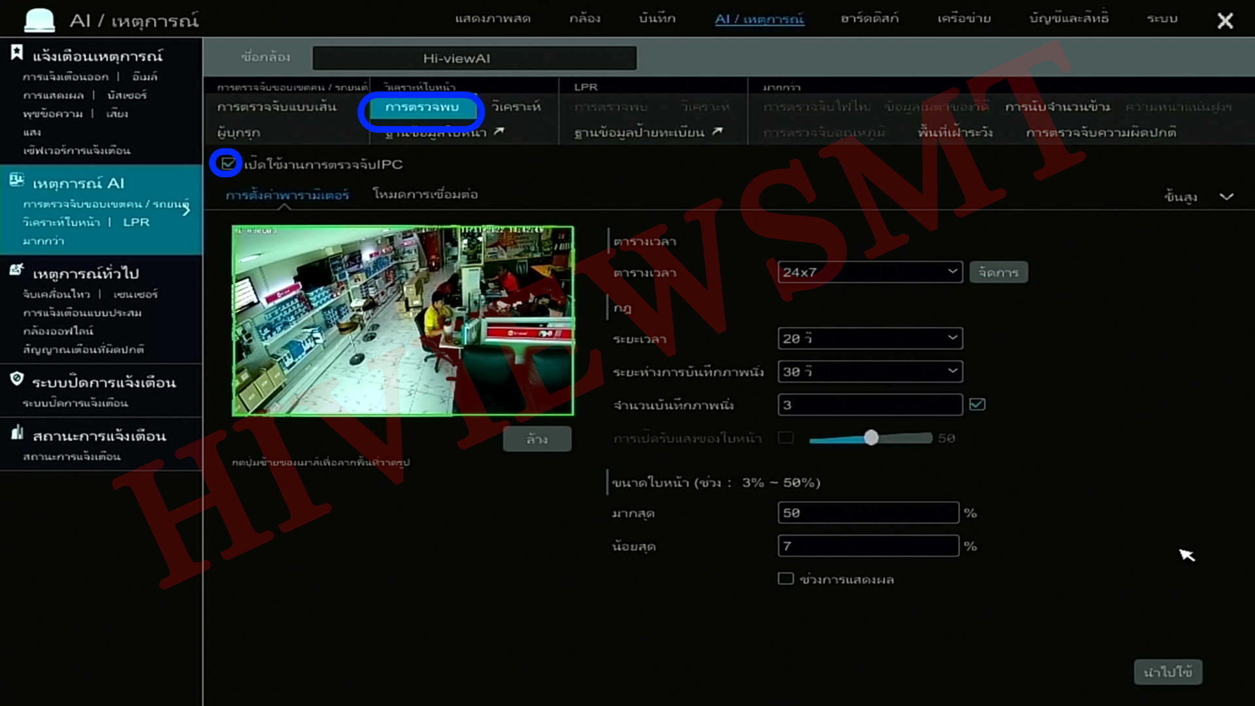Expand the ขั้นสูง advanced section chevron

[x=1226, y=196]
